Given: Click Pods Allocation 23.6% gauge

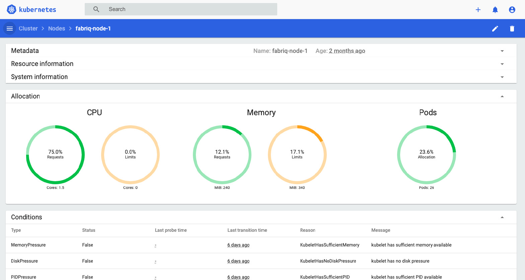Looking at the screenshot, I should coord(427,155).
